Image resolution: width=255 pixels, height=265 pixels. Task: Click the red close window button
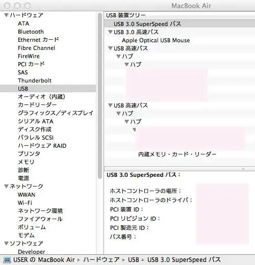point(7,6)
